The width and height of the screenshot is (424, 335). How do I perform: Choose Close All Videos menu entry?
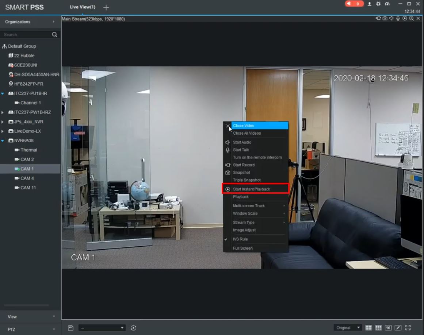(x=256, y=133)
